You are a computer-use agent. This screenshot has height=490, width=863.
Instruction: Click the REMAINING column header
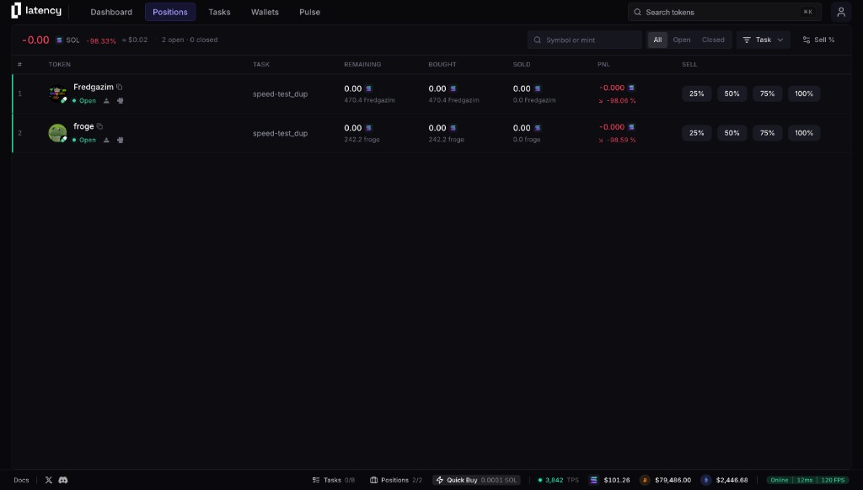tap(362, 64)
